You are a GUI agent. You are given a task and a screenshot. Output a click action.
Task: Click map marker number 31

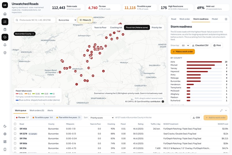coord(123,34)
